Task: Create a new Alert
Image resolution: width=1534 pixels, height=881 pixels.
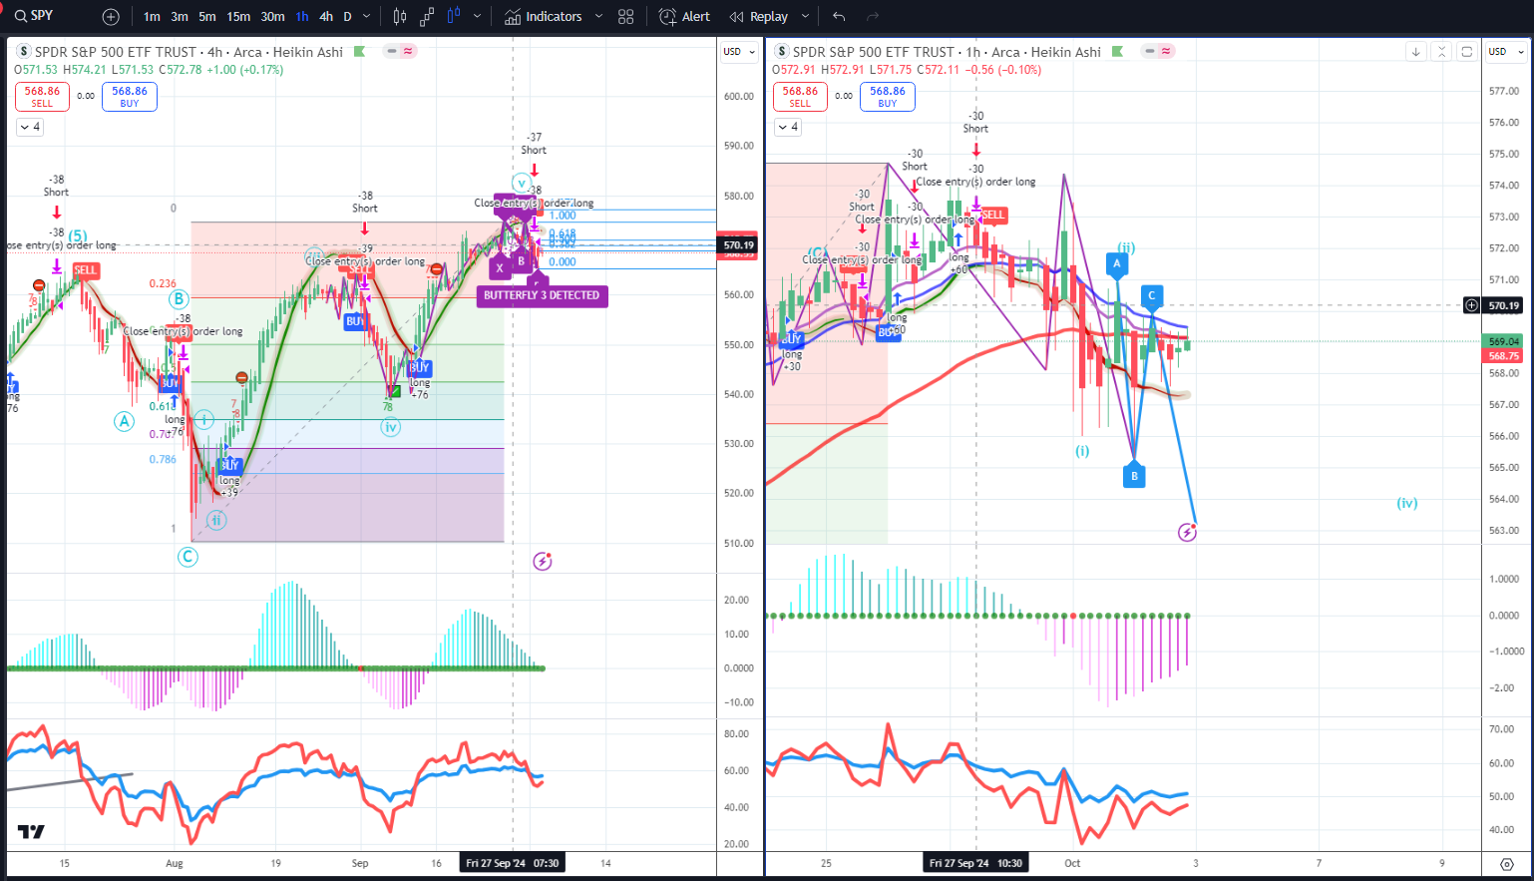Action: (685, 17)
